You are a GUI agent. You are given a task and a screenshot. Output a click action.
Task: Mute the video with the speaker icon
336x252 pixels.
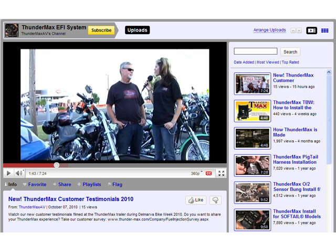click(19, 173)
